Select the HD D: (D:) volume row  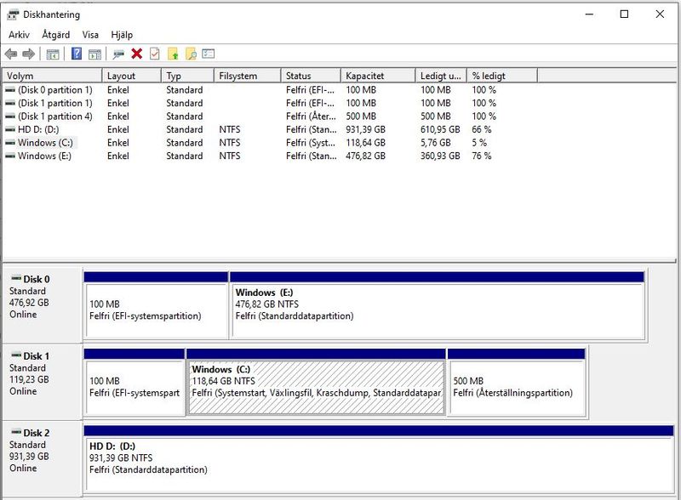coord(270,129)
